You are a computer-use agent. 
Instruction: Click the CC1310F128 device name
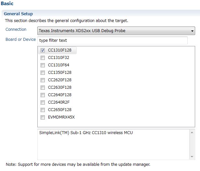point(60,50)
